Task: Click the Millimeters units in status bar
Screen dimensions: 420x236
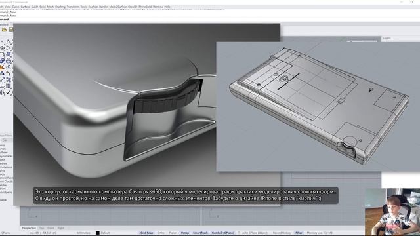Action: click(x=83, y=233)
